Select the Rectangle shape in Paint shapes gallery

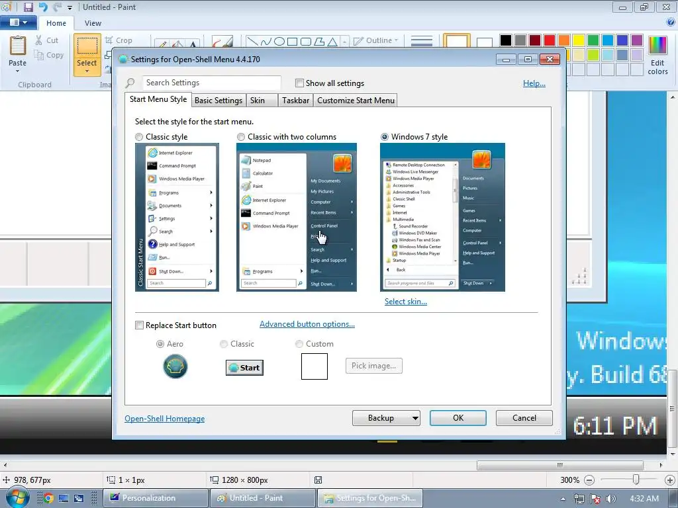(x=292, y=42)
